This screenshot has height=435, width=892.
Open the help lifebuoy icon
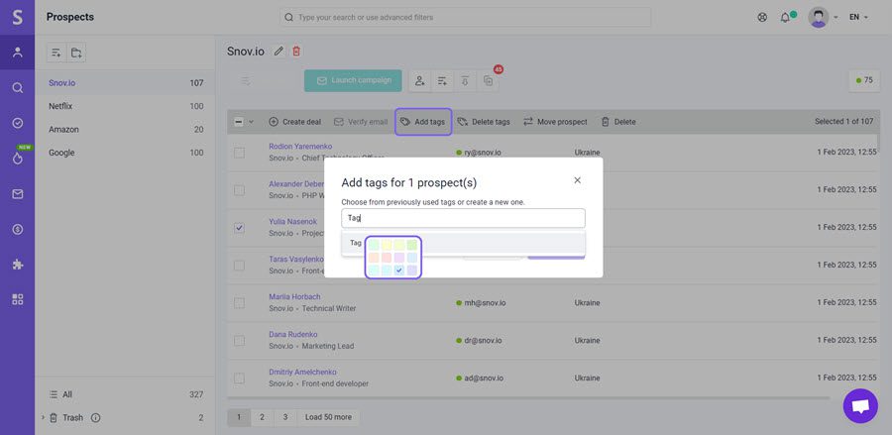[762, 17]
